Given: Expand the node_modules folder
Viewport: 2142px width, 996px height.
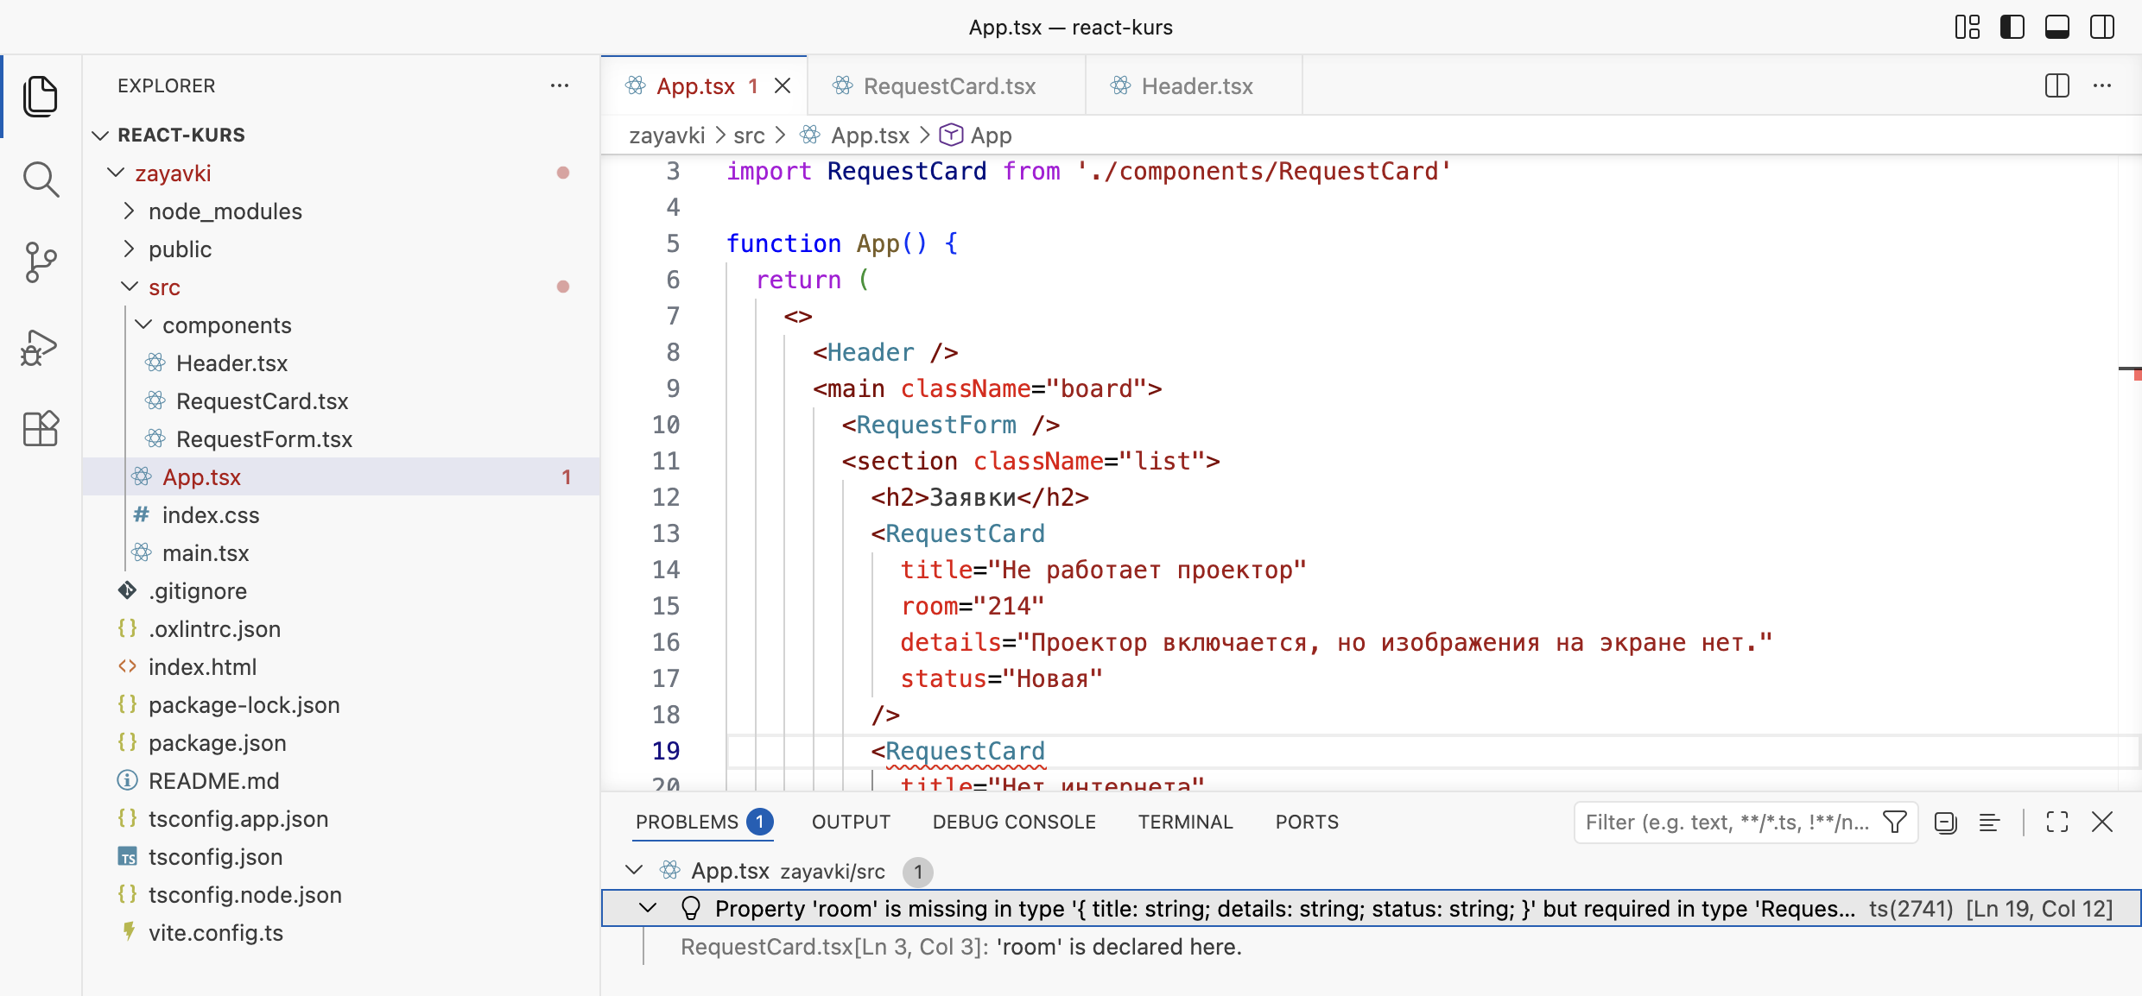Looking at the screenshot, I should pyautogui.click(x=129, y=211).
